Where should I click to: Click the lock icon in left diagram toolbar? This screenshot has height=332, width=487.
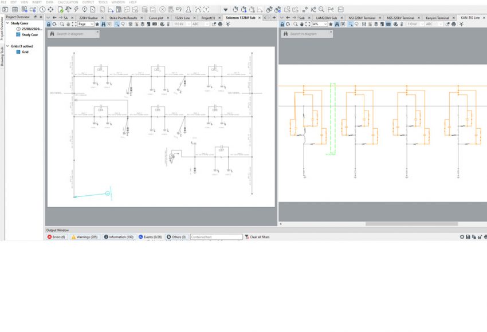[49, 24]
